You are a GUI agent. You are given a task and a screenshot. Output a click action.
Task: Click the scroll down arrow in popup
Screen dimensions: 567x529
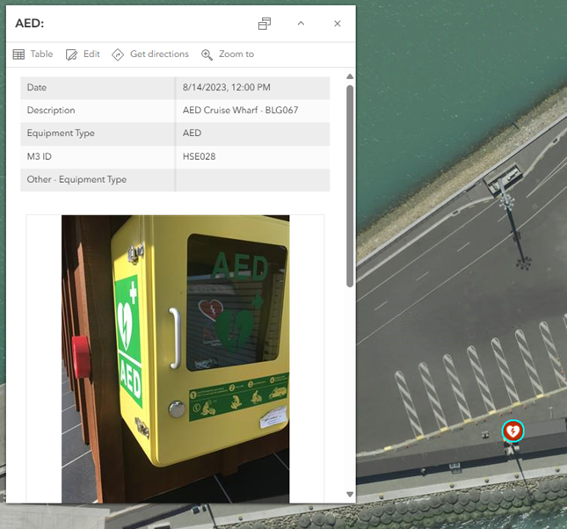pyautogui.click(x=350, y=495)
